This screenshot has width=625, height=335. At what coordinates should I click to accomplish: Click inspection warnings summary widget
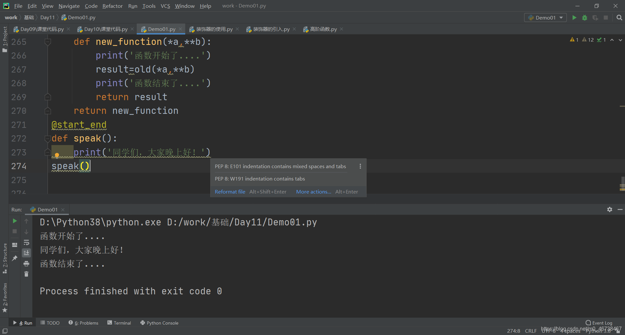click(588, 40)
